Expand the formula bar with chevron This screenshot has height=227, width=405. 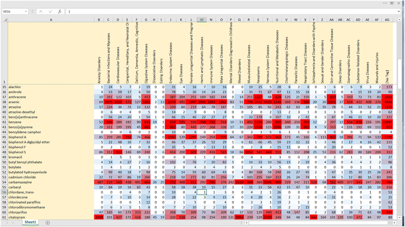pyautogui.click(x=399, y=11)
